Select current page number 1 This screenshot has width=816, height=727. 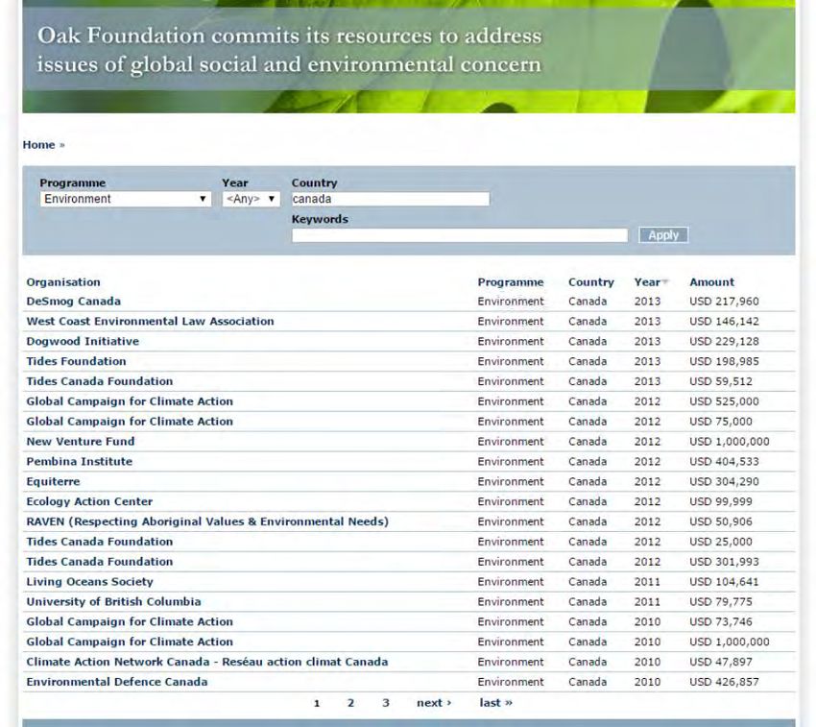pos(317,704)
